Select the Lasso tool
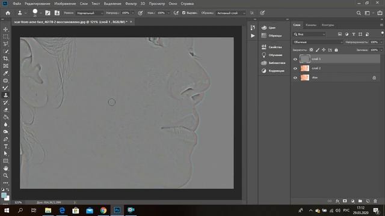The width and height of the screenshot is (385, 216). click(x=5, y=44)
